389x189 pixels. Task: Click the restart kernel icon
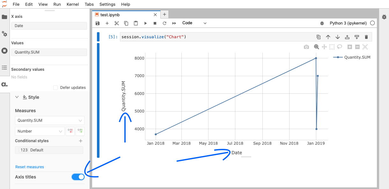165,23
